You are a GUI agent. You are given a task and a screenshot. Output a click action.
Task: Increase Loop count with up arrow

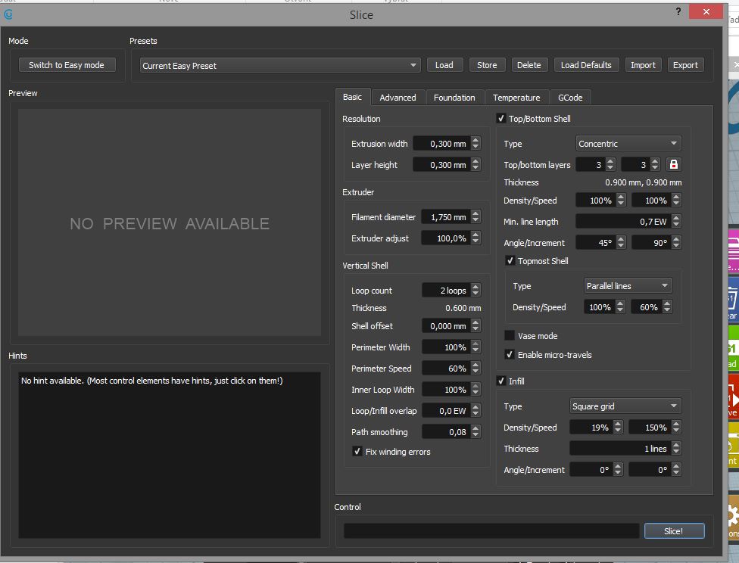(476, 287)
